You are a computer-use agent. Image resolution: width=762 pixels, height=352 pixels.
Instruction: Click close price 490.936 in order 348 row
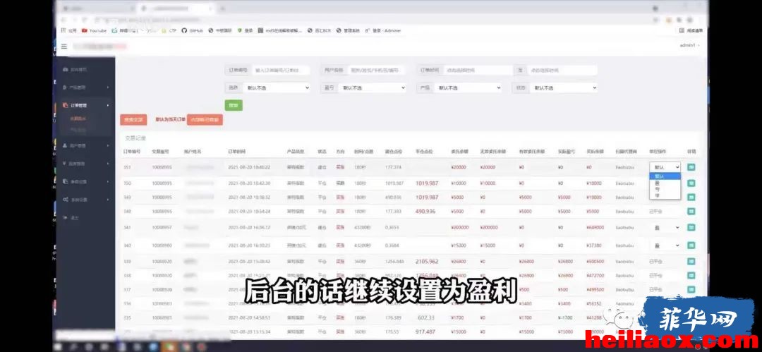tap(425, 212)
